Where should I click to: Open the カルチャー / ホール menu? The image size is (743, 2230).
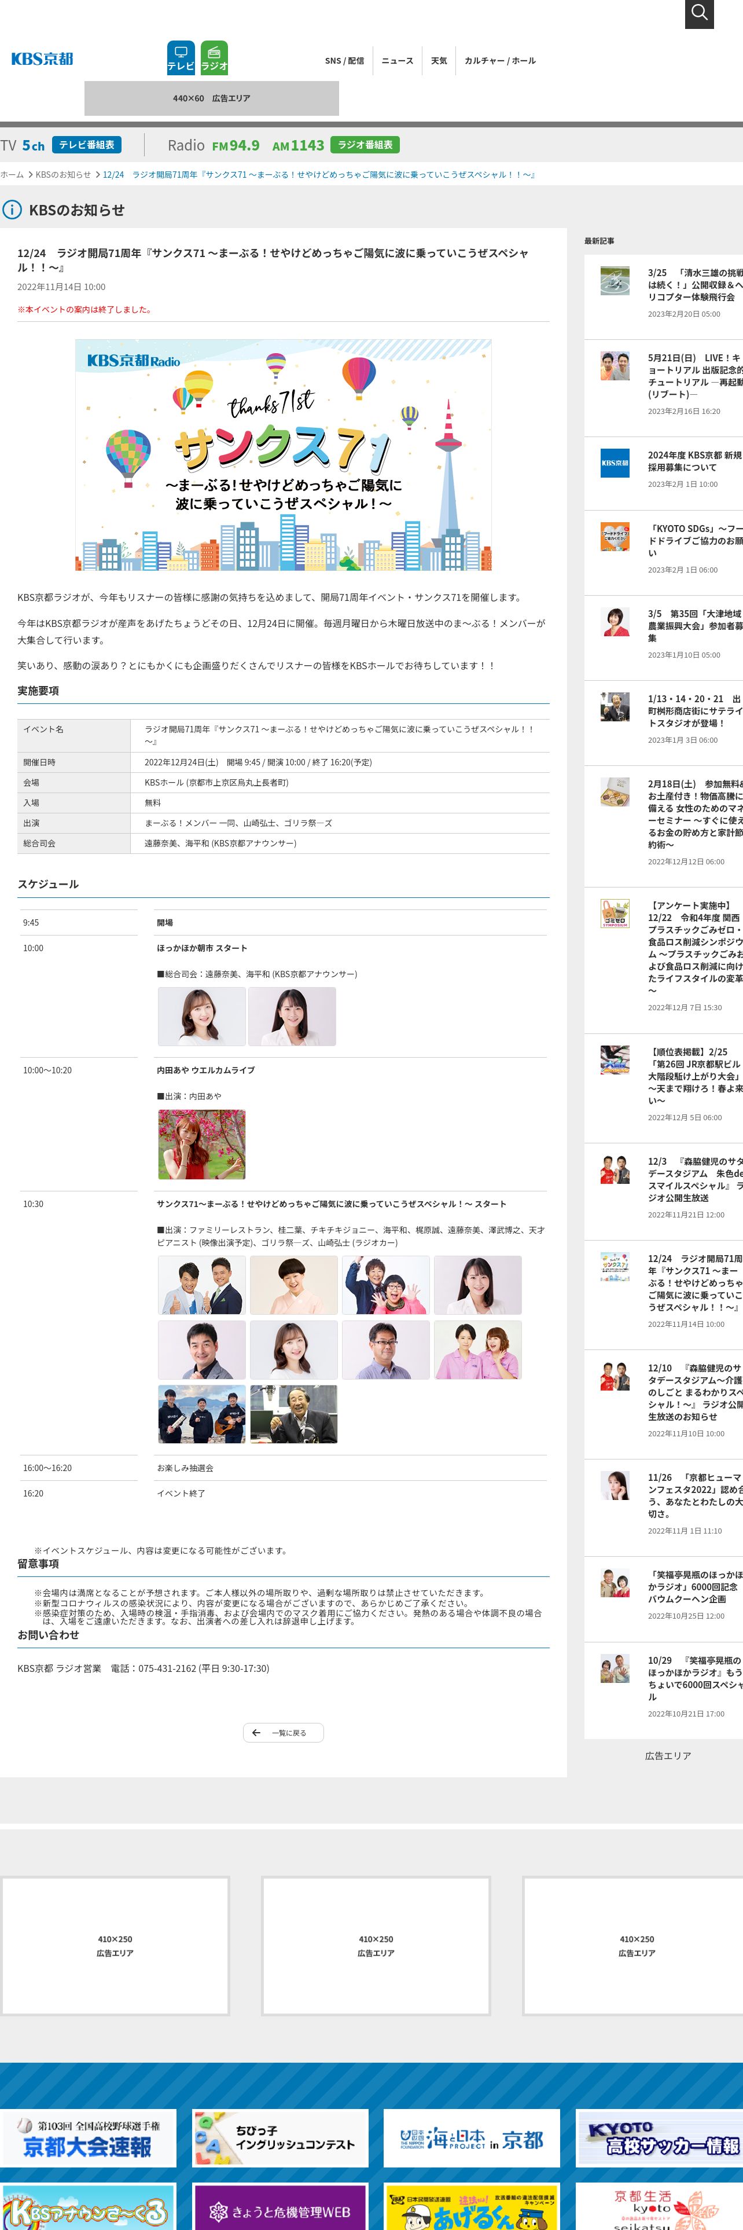tap(500, 61)
